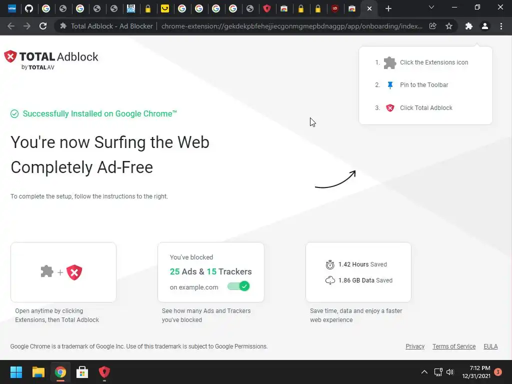Click '1.42 Hours Saved' text
This screenshot has height=384, width=512.
tap(362, 264)
